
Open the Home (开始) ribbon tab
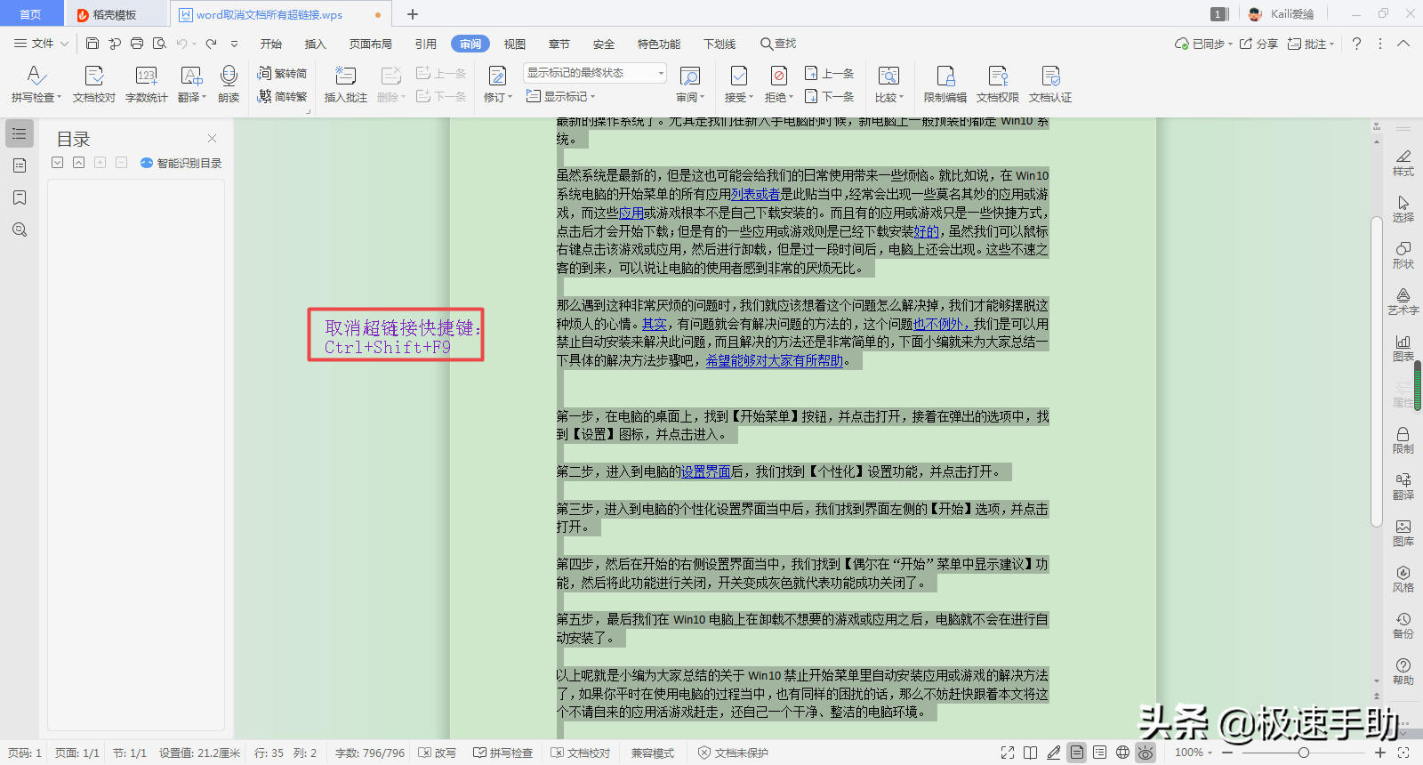pyautogui.click(x=271, y=44)
